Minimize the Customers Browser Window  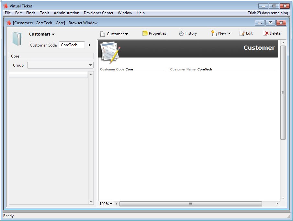coord(260,23)
